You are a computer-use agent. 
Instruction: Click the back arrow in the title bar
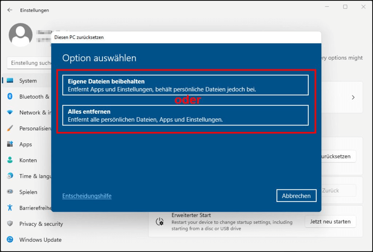(x=9, y=10)
